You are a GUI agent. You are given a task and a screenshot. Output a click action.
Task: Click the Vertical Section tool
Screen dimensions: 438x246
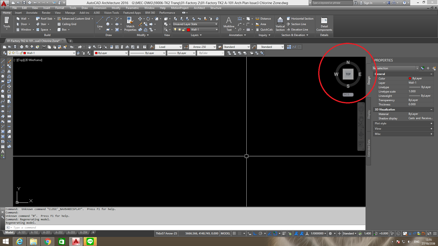[280, 24]
